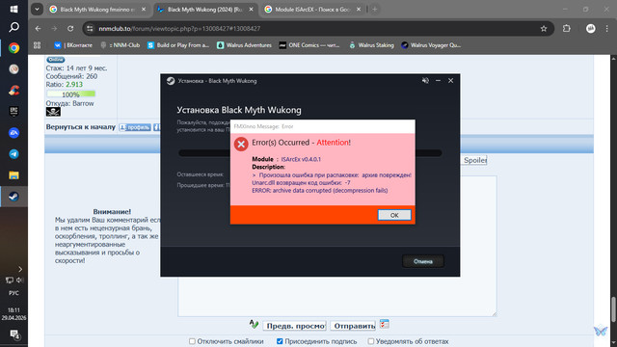The height and width of the screenshot is (347, 617).
Task: Go back in Chrome
Action: (x=38, y=28)
